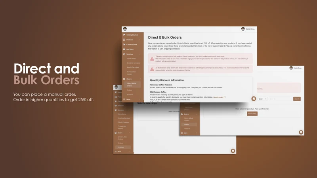Click Products grid icon in the Invoices window

[x=116, y=97]
